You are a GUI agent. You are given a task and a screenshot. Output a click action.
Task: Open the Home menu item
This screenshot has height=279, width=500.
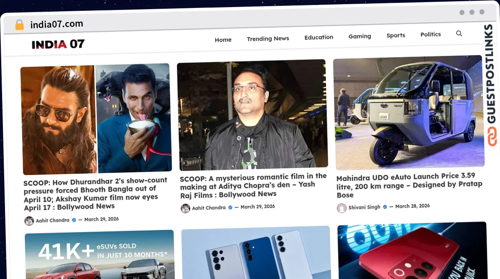[x=223, y=40]
